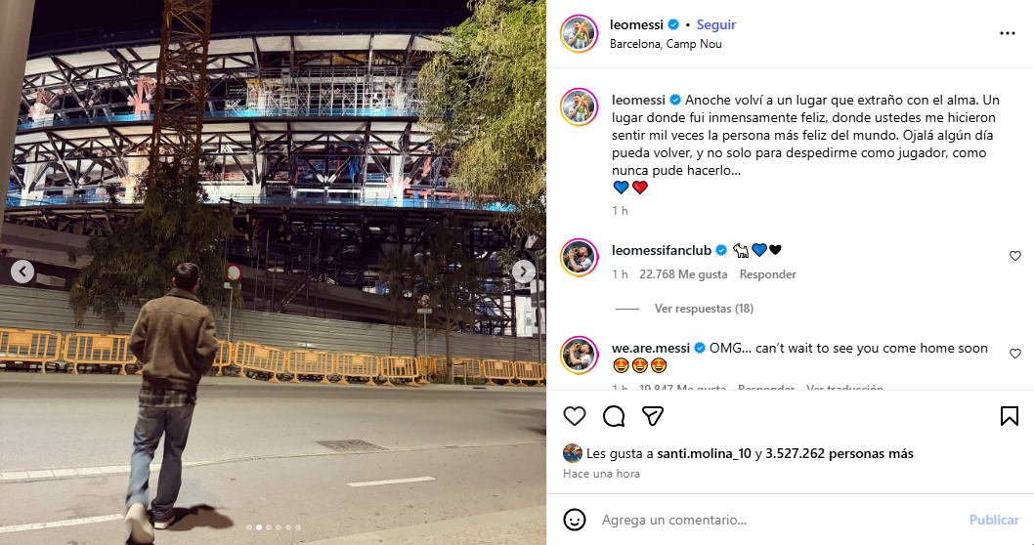View the 3.527.262 personas más likes list
The width and height of the screenshot is (1034, 545).
coord(839,453)
